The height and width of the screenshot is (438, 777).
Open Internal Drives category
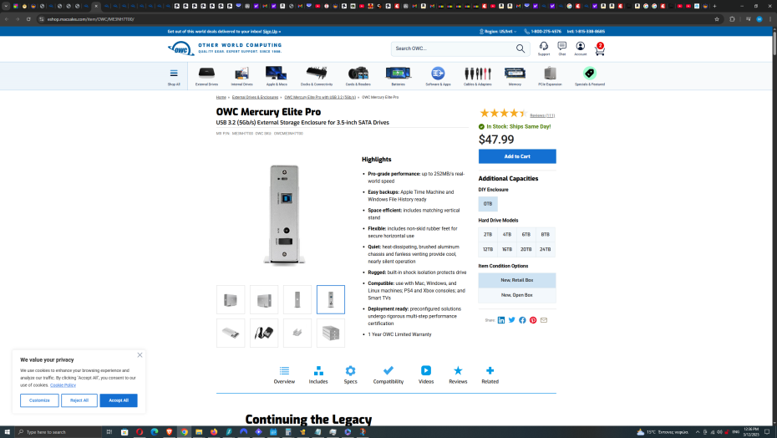[241, 76]
